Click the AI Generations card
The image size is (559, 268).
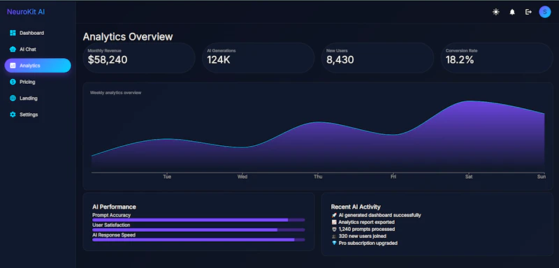[x=258, y=58]
